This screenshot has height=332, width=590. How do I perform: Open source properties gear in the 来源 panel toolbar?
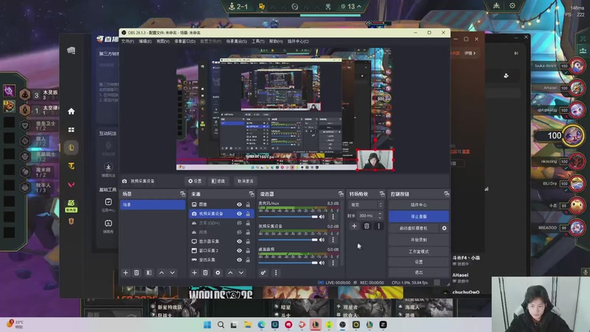pyautogui.click(x=218, y=272)
